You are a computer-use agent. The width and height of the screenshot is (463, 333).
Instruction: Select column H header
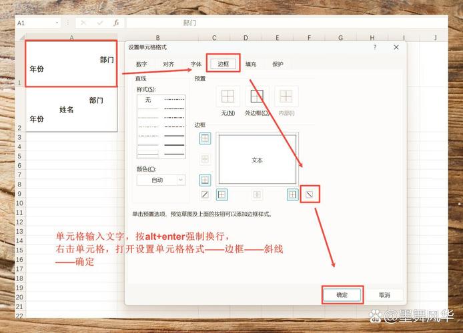(372, 38)
